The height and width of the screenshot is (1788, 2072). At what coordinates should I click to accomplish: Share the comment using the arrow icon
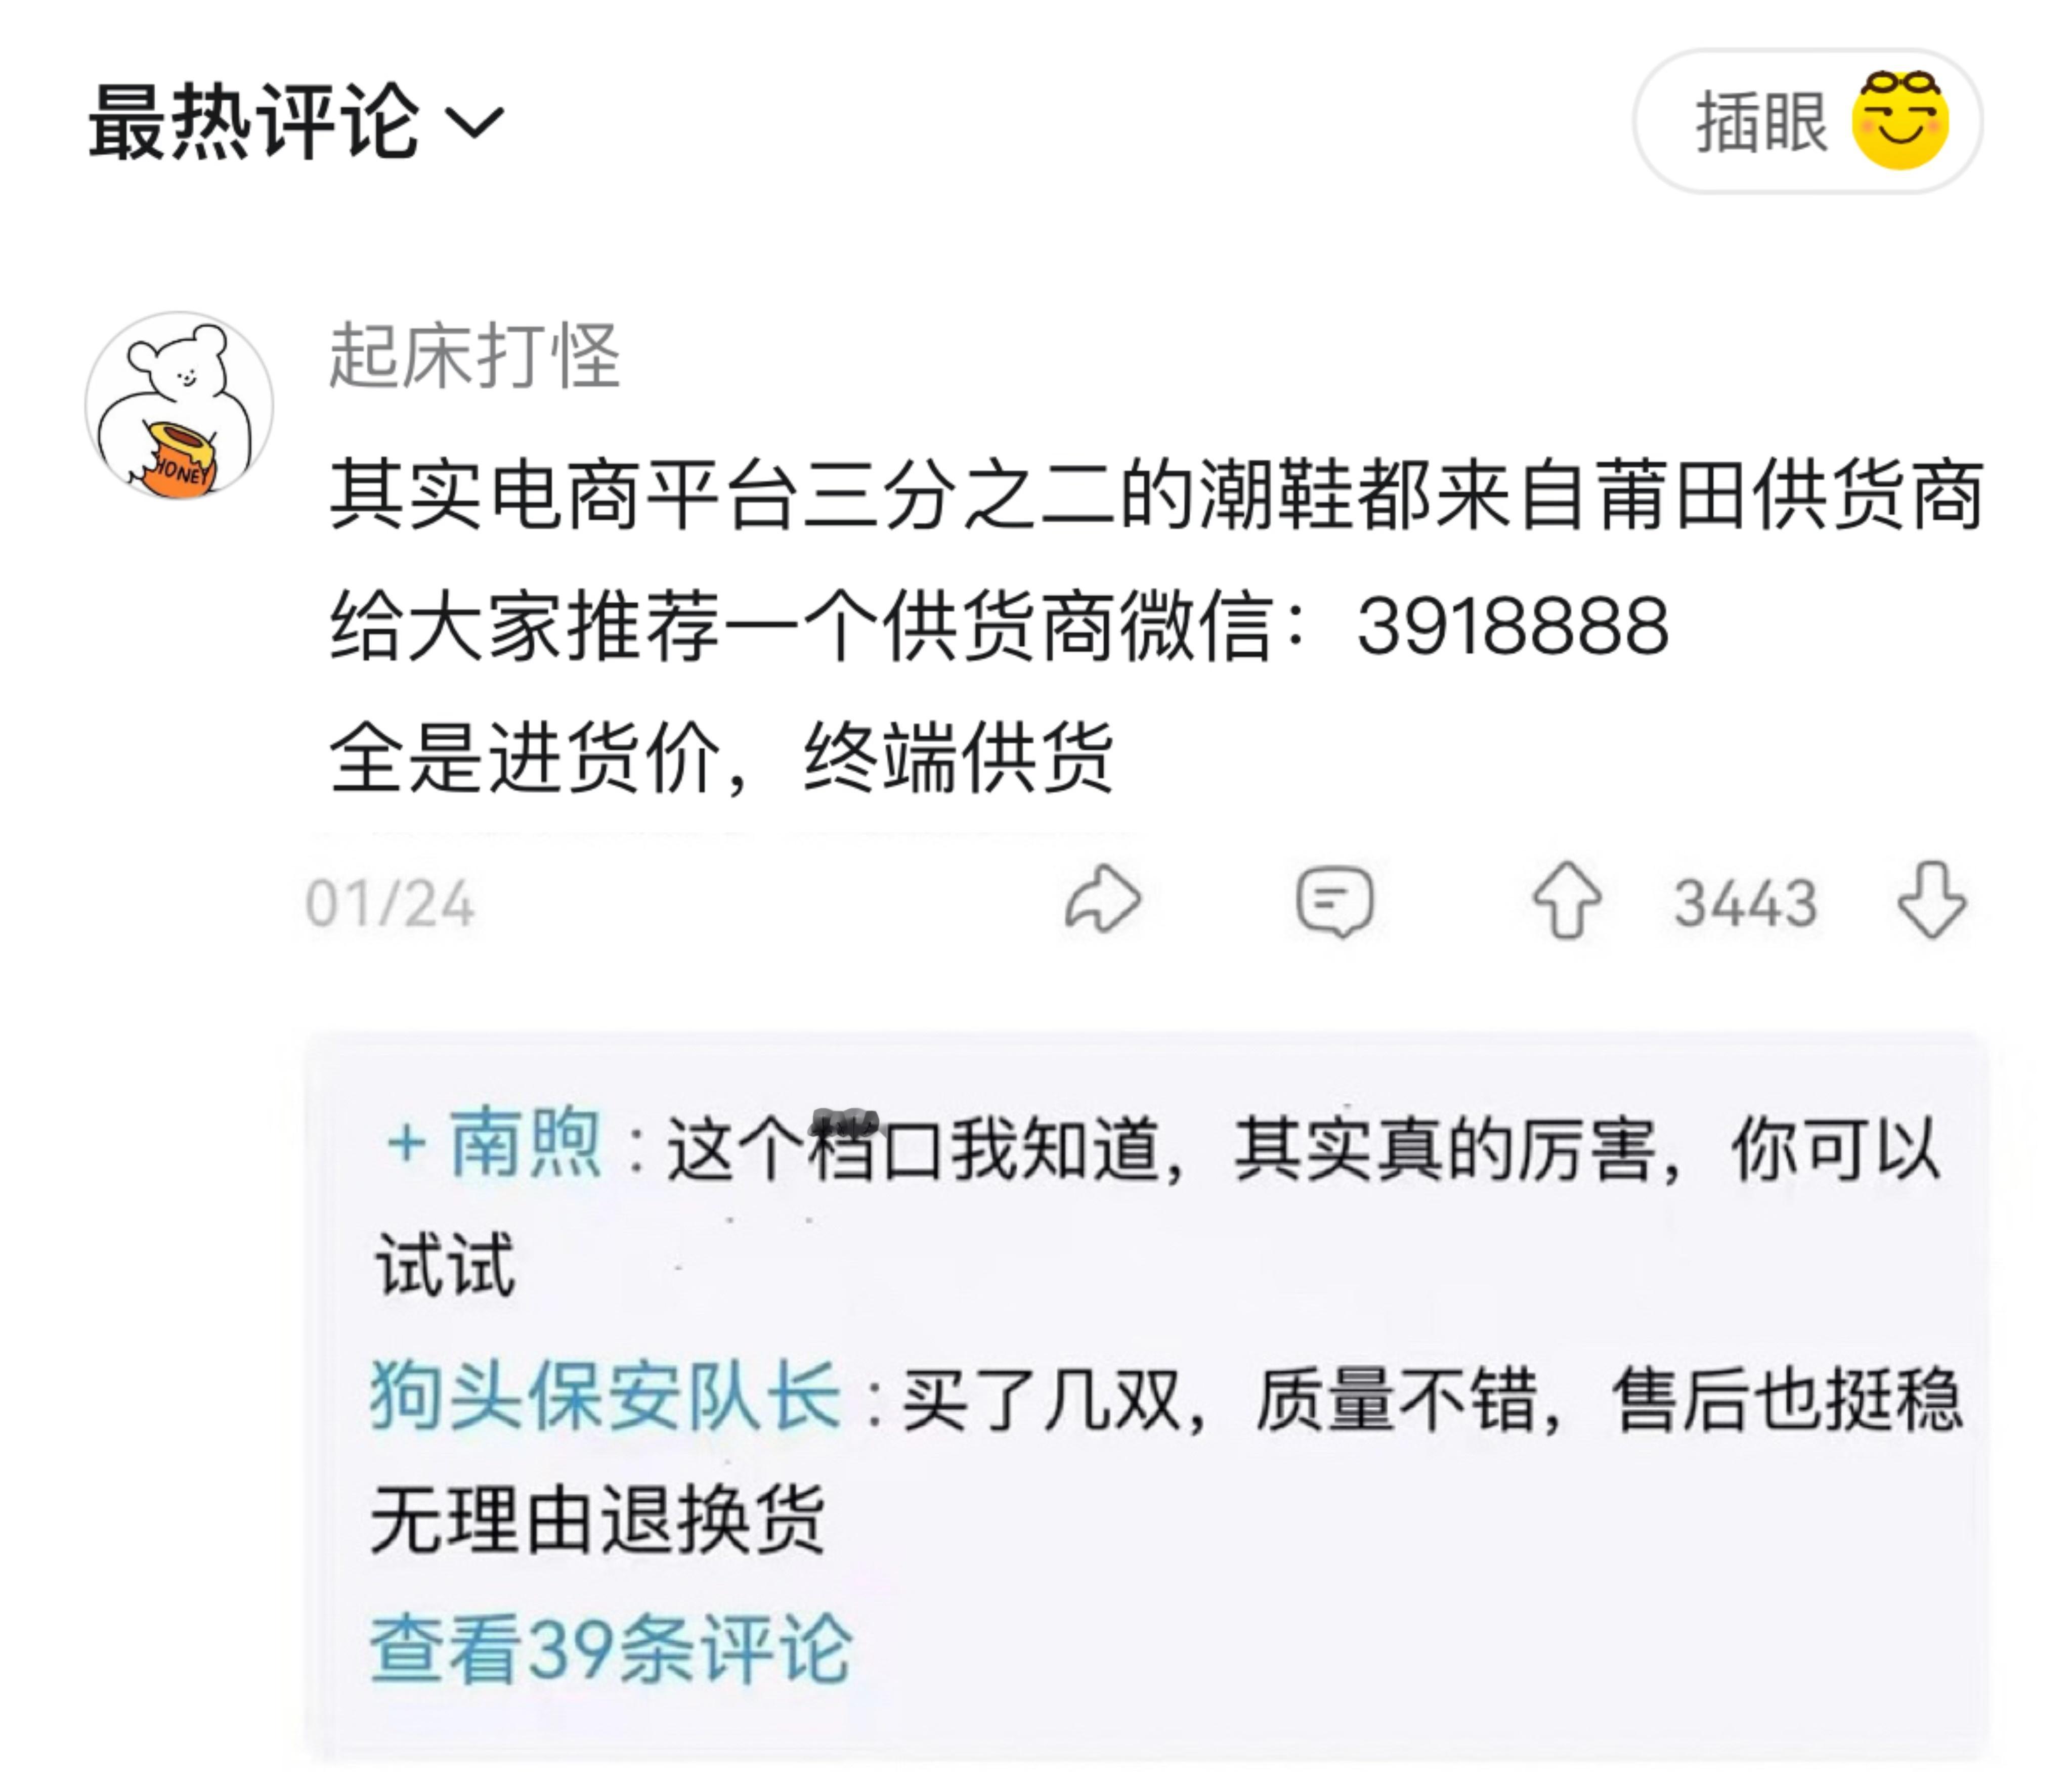point(1103,900)
